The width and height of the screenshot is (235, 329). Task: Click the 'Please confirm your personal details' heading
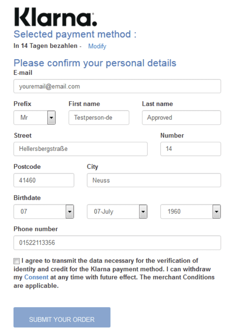pyautogui.click(x=95, y=63)
